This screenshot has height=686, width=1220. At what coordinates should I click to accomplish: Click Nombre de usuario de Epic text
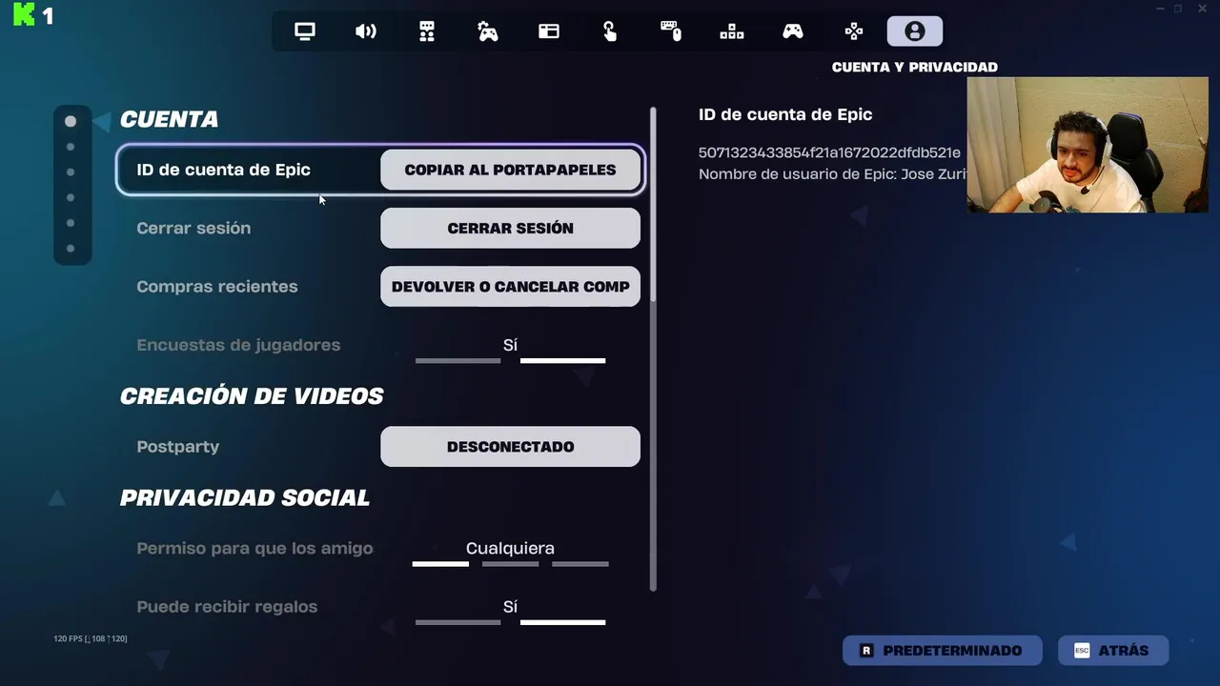832,174
